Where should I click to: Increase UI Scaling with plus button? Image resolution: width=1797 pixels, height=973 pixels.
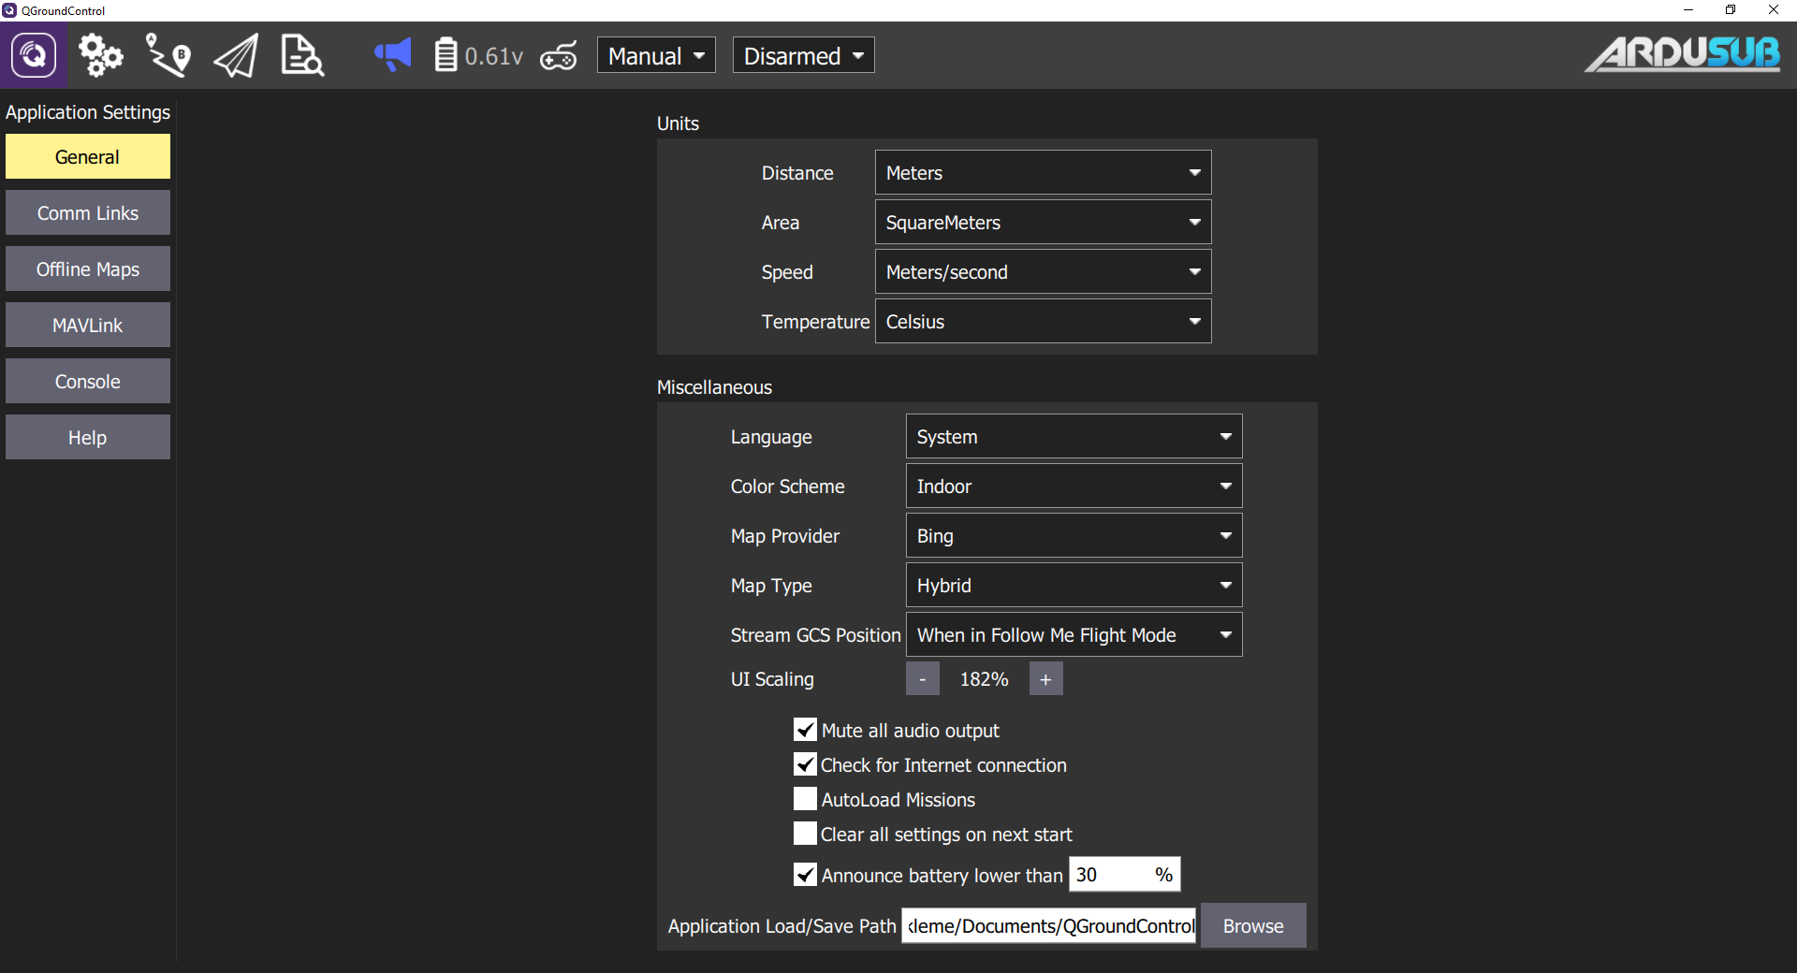click(x=1046, y=678)
